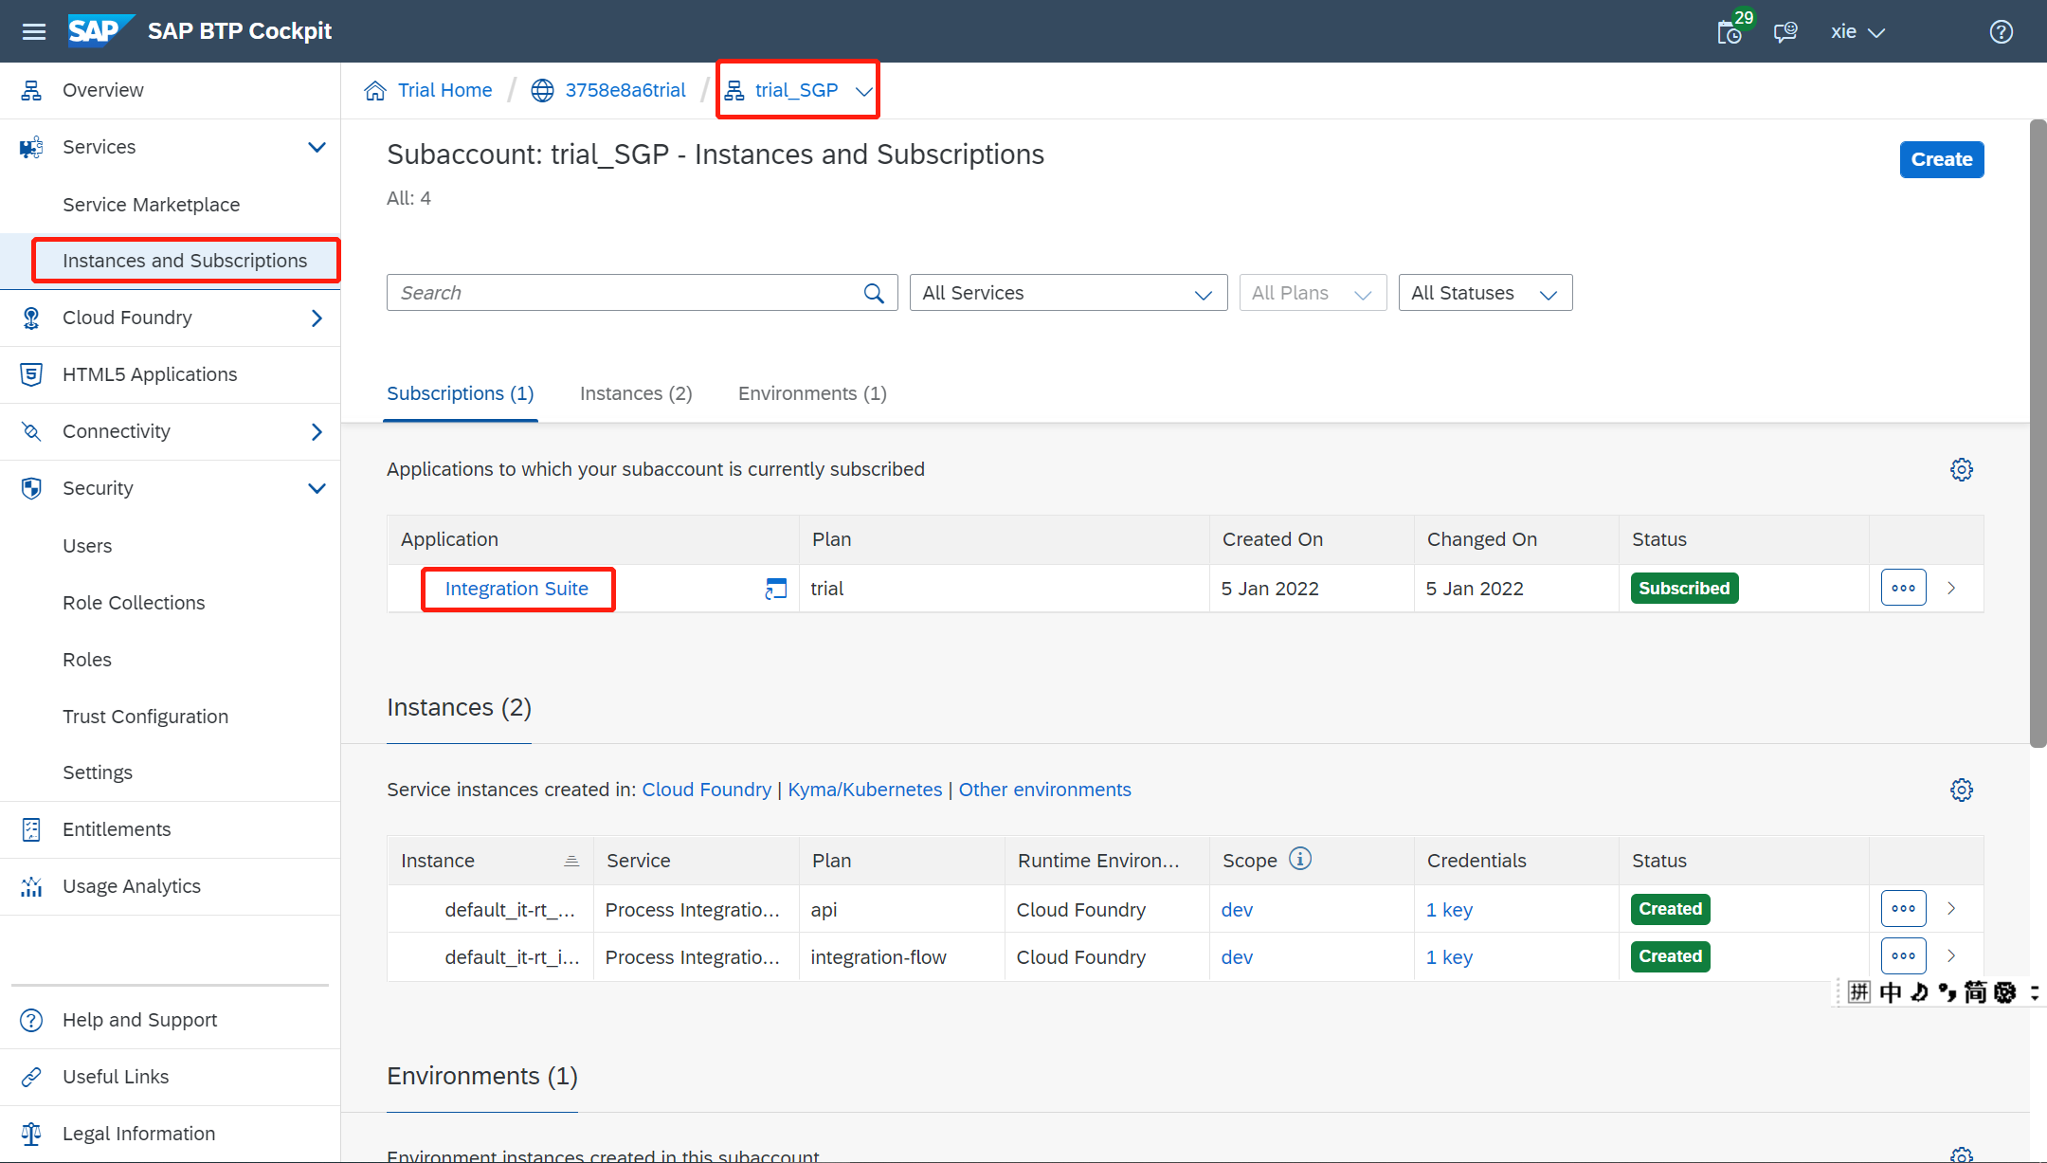Open actions menu for Integration Suite row
Image resolution: width=2047 pixels, height=1163 pixels.
point(1903,588)
